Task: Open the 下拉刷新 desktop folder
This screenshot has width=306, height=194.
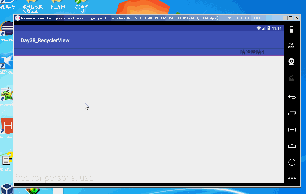Action: click(58, 4)
